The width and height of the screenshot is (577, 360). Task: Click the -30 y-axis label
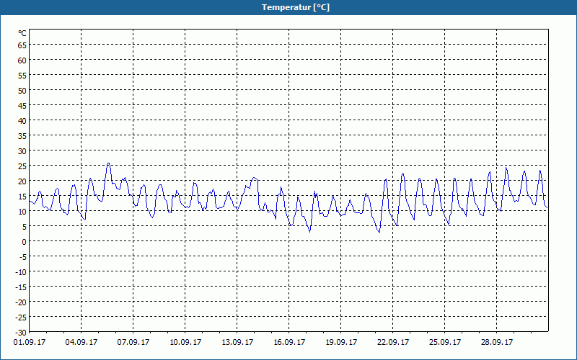click(21, 333)
